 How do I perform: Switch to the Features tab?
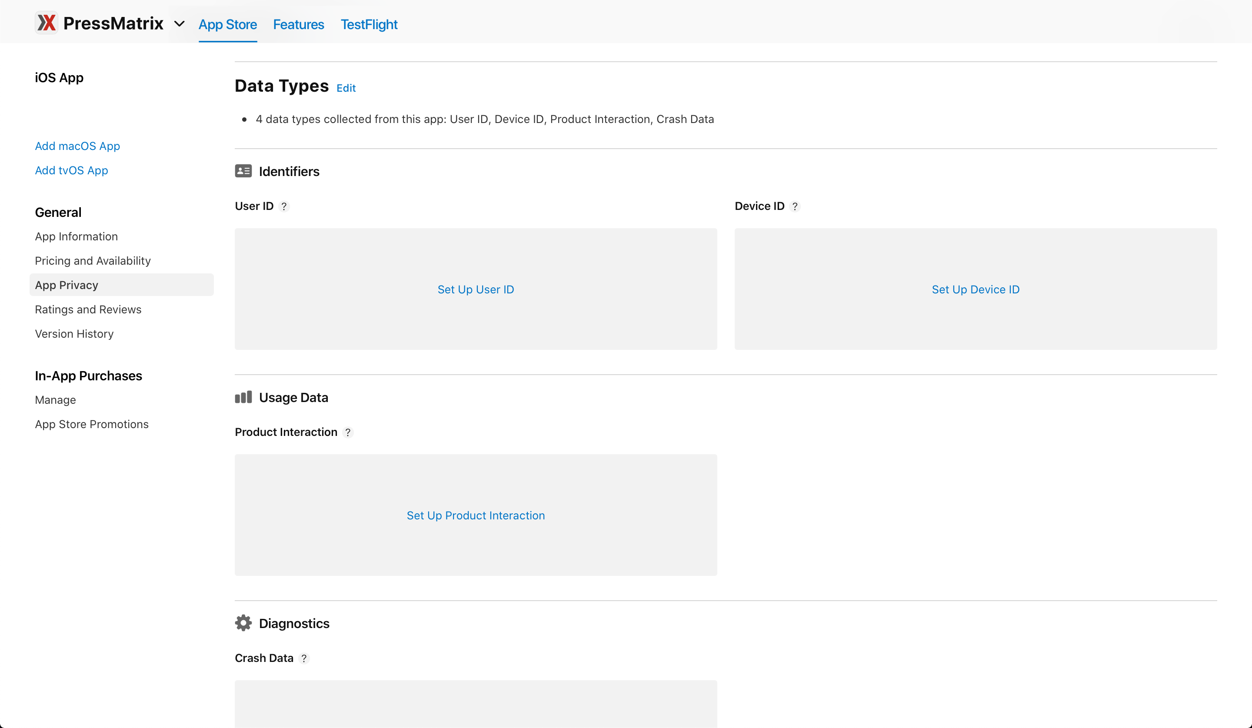(299, 24)
